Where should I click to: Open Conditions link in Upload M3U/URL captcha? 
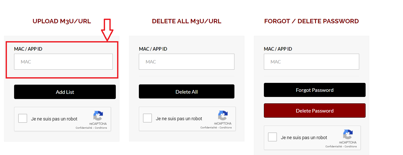101,128
